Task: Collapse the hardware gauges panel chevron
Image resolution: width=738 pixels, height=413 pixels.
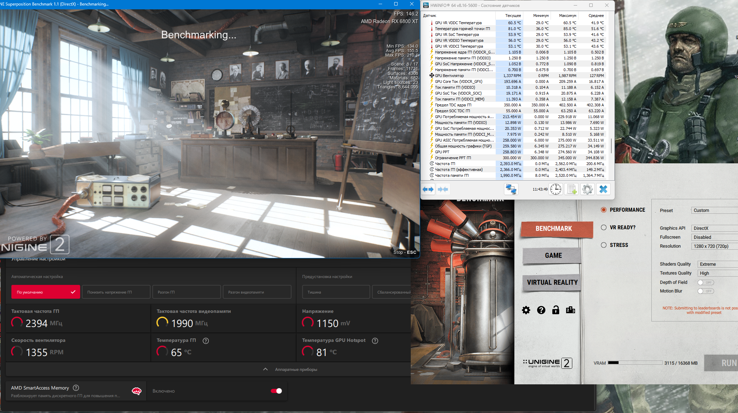Action: 265,369
